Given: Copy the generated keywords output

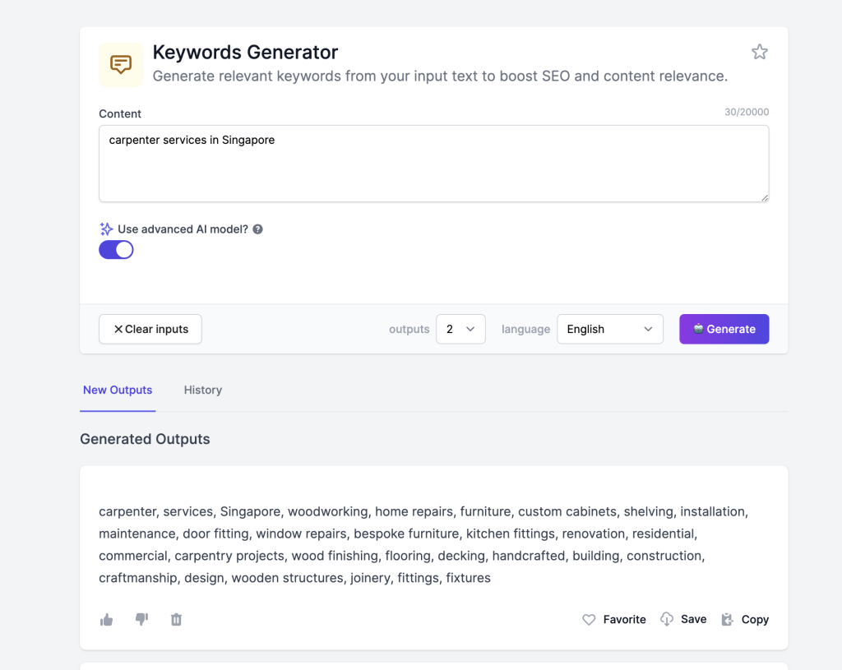Looking at the screenshot, I should (745, 620).
